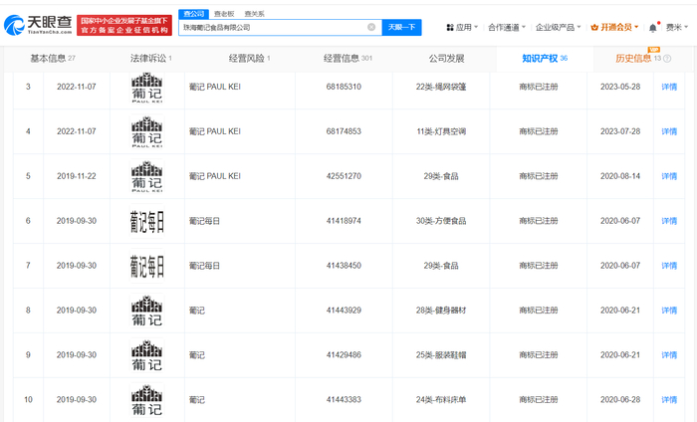
Task: Click the 葡记每日 trademark image in row 6
Action: point(146,221)
